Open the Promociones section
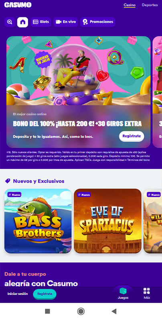This screenshot has width=162, height=321. click(97, 22)
